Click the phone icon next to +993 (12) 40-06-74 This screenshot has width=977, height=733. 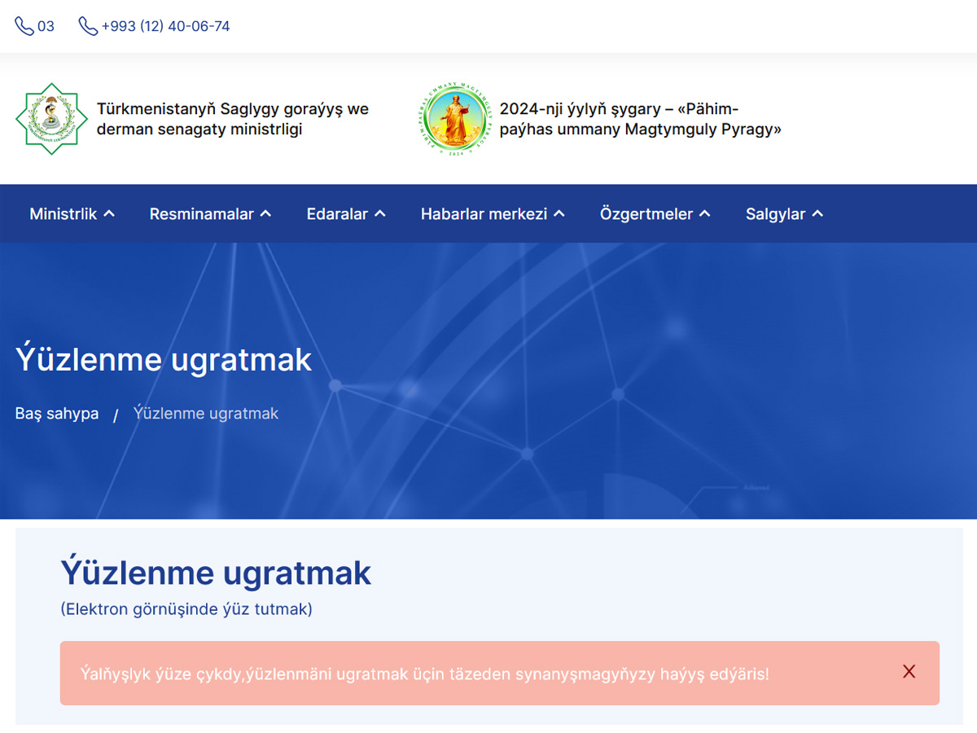(x=87, y=25)
